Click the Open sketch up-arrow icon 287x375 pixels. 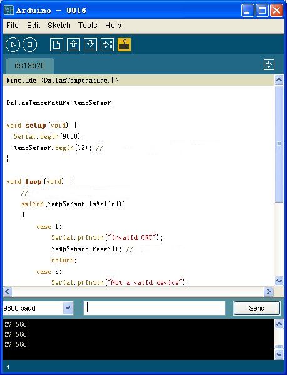[x=73, y=45]
